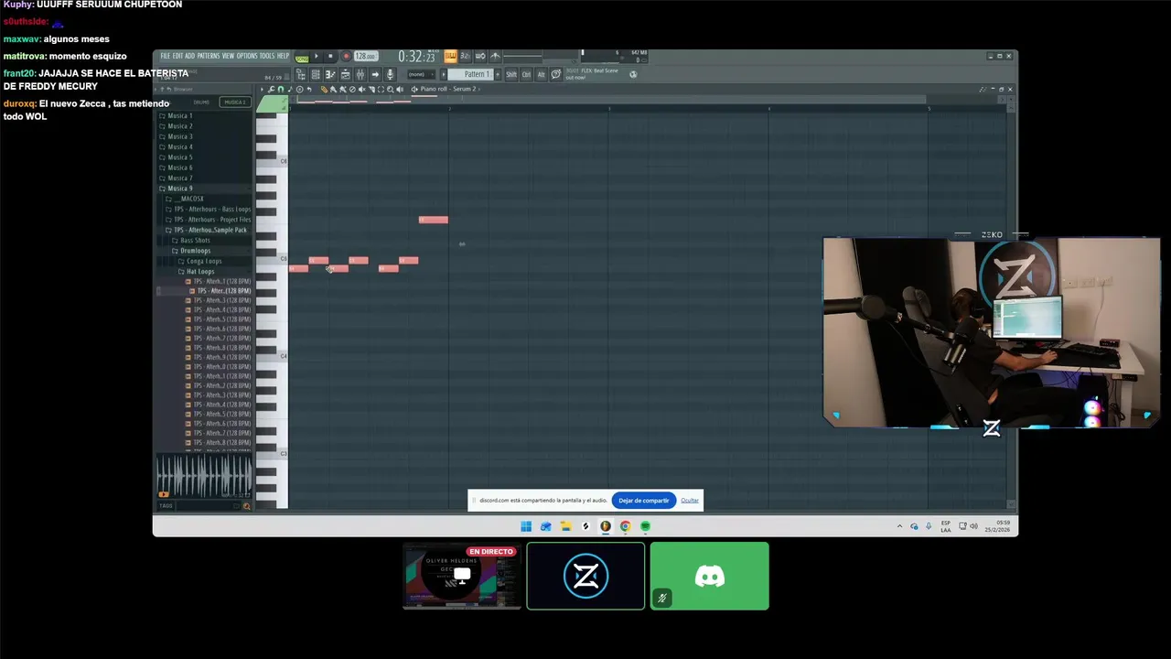Viewport: 1171px width, 659px height.
Task: Open the FL Studio taskbar icon
Action: click(x=605, y=526)
